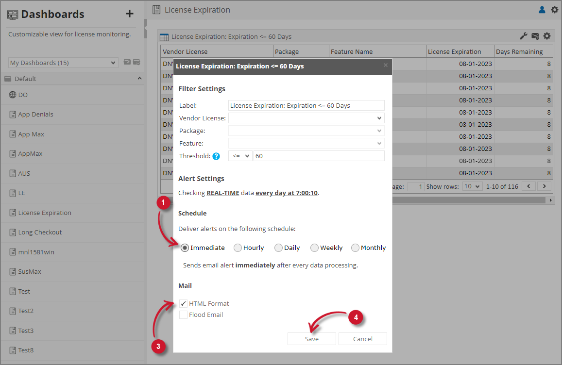Image resolution: width=562 pixels, height=365 pixels.
Task: Enable the Flood Email checkbox
Action: coord(183,315)
